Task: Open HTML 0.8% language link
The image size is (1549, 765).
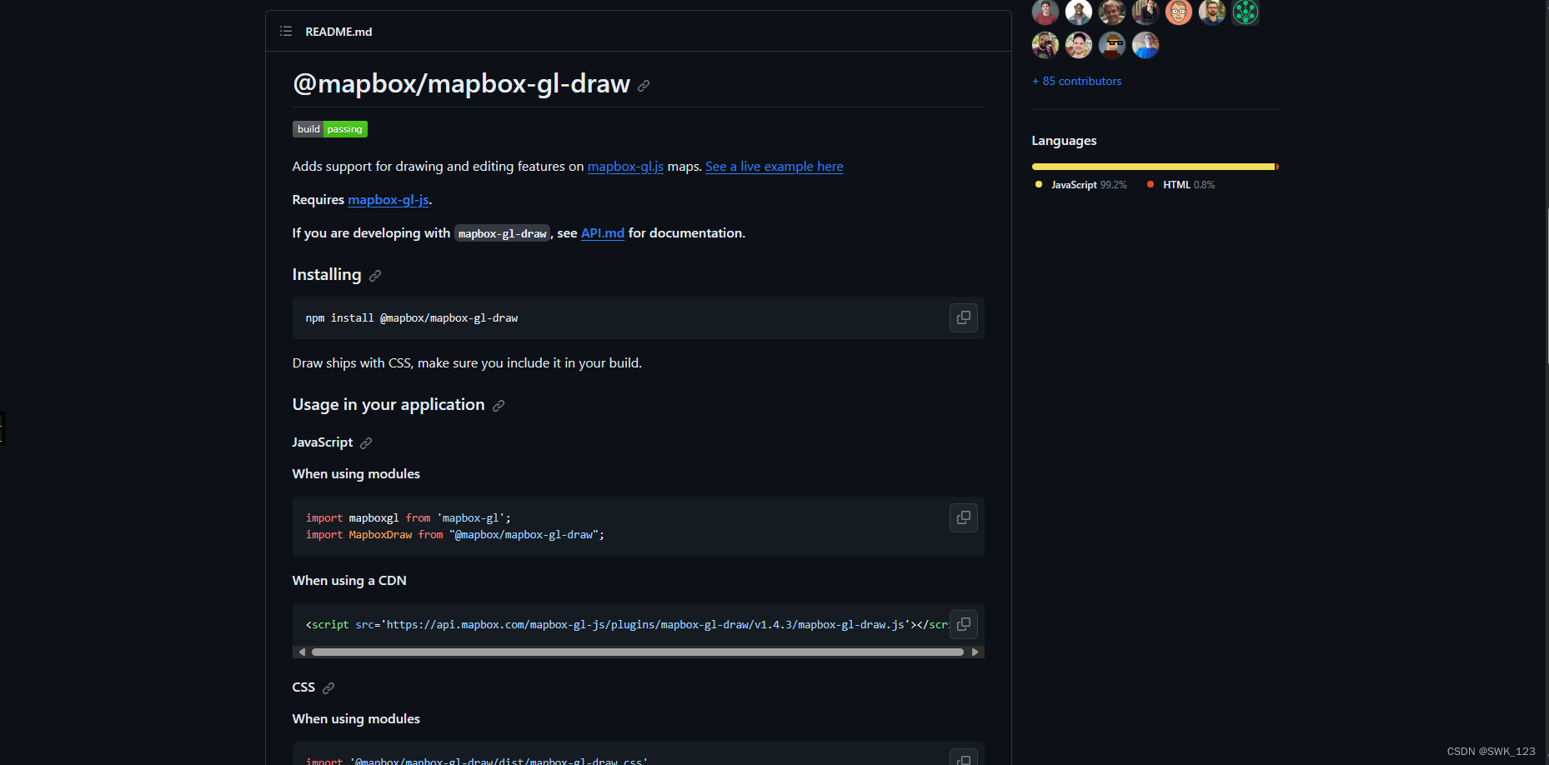Action: click(x=1181, y=185)
